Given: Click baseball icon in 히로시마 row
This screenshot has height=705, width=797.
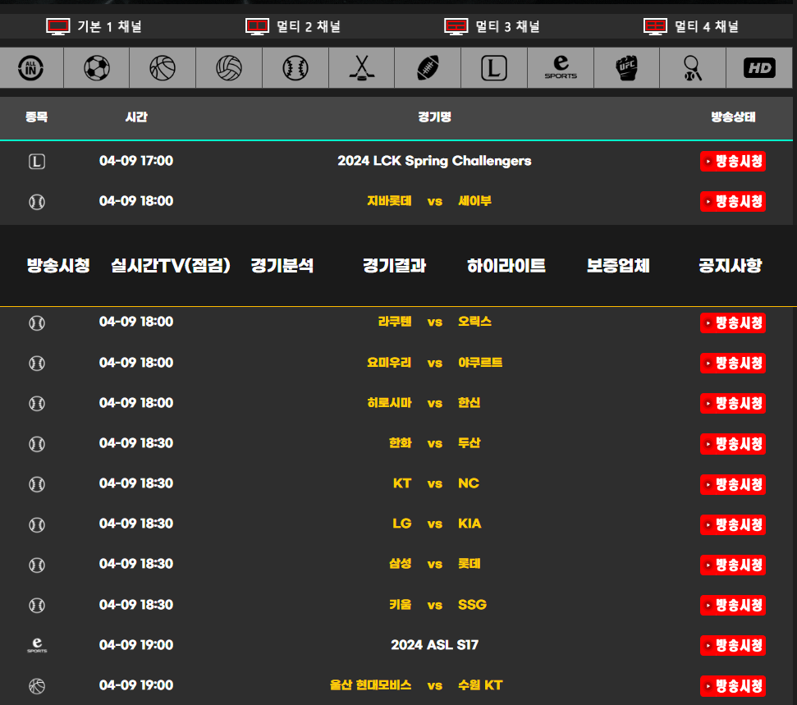Looking at the screenshot, I should pos(37,404).
